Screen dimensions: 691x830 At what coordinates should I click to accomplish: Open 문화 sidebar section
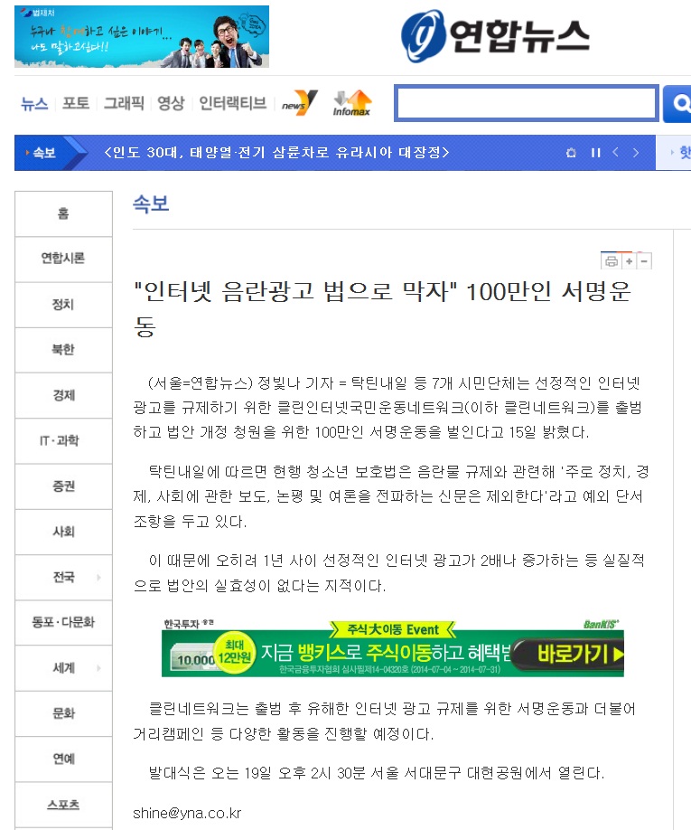click(x=63, y=713)
